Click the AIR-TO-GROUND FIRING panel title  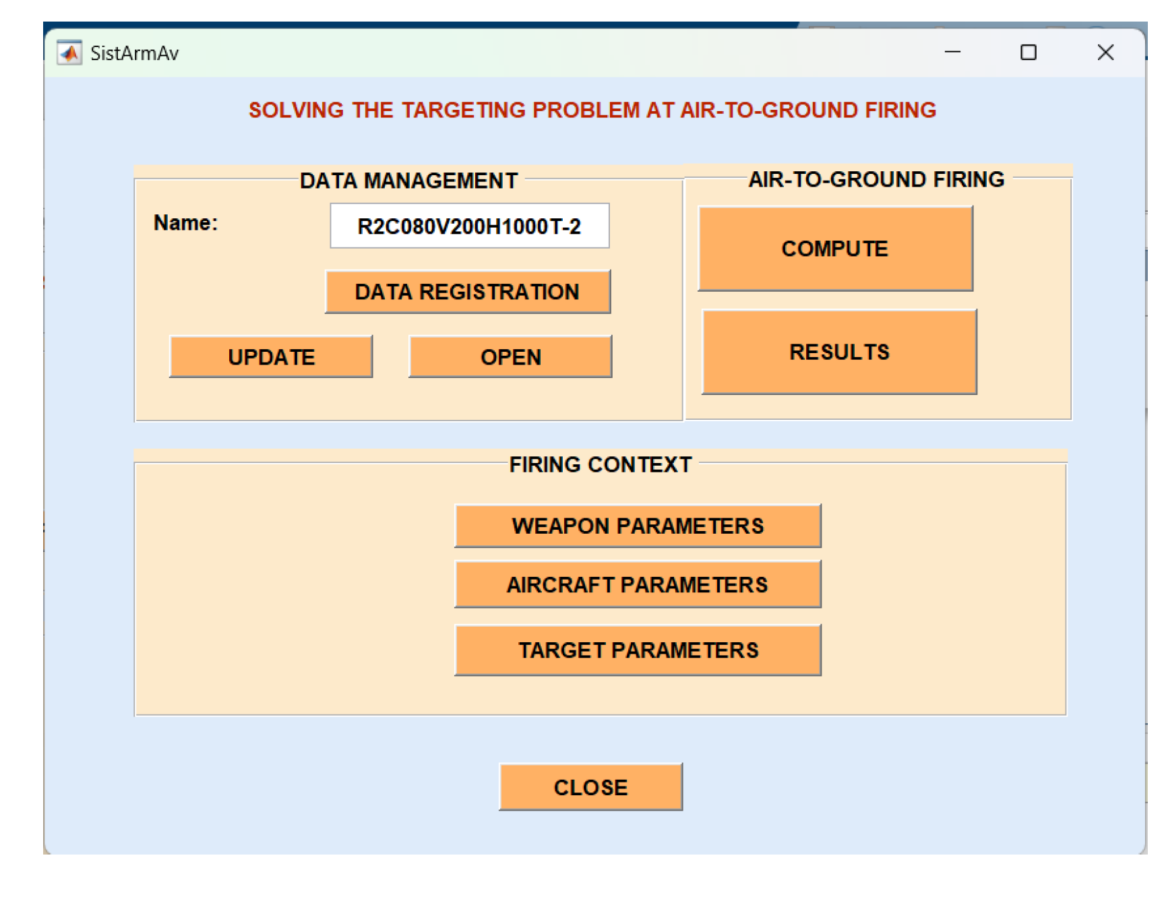(x=876, y=179)
